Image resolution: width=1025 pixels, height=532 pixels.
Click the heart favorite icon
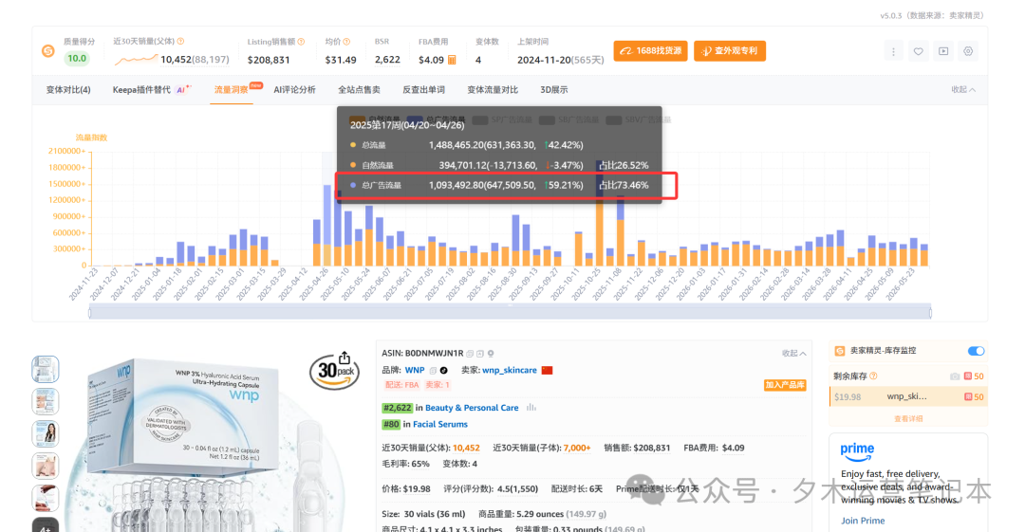click(919, 51)
